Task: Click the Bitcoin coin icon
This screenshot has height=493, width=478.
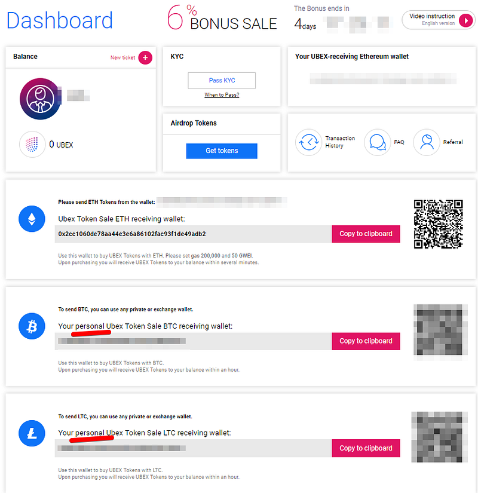Action: pos(32,326)
